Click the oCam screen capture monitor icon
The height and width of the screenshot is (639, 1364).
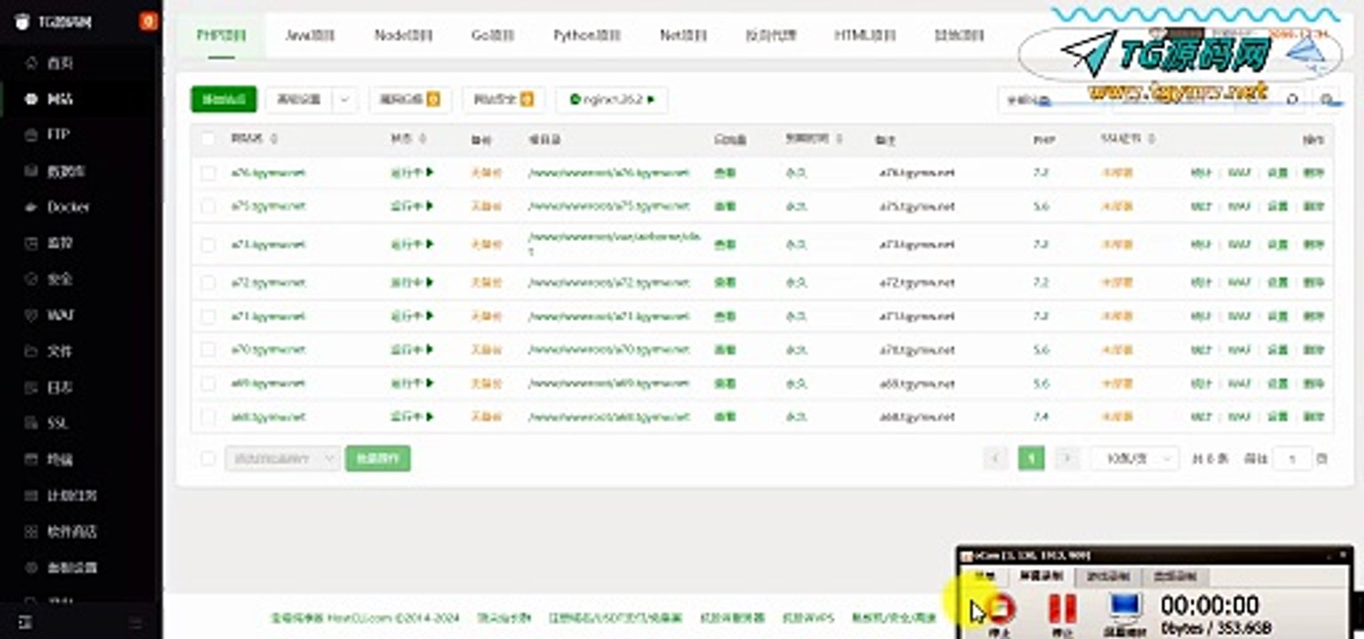click(1124, 610)
